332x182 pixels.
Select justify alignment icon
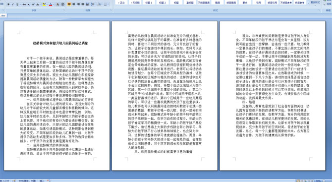(83, 4)
